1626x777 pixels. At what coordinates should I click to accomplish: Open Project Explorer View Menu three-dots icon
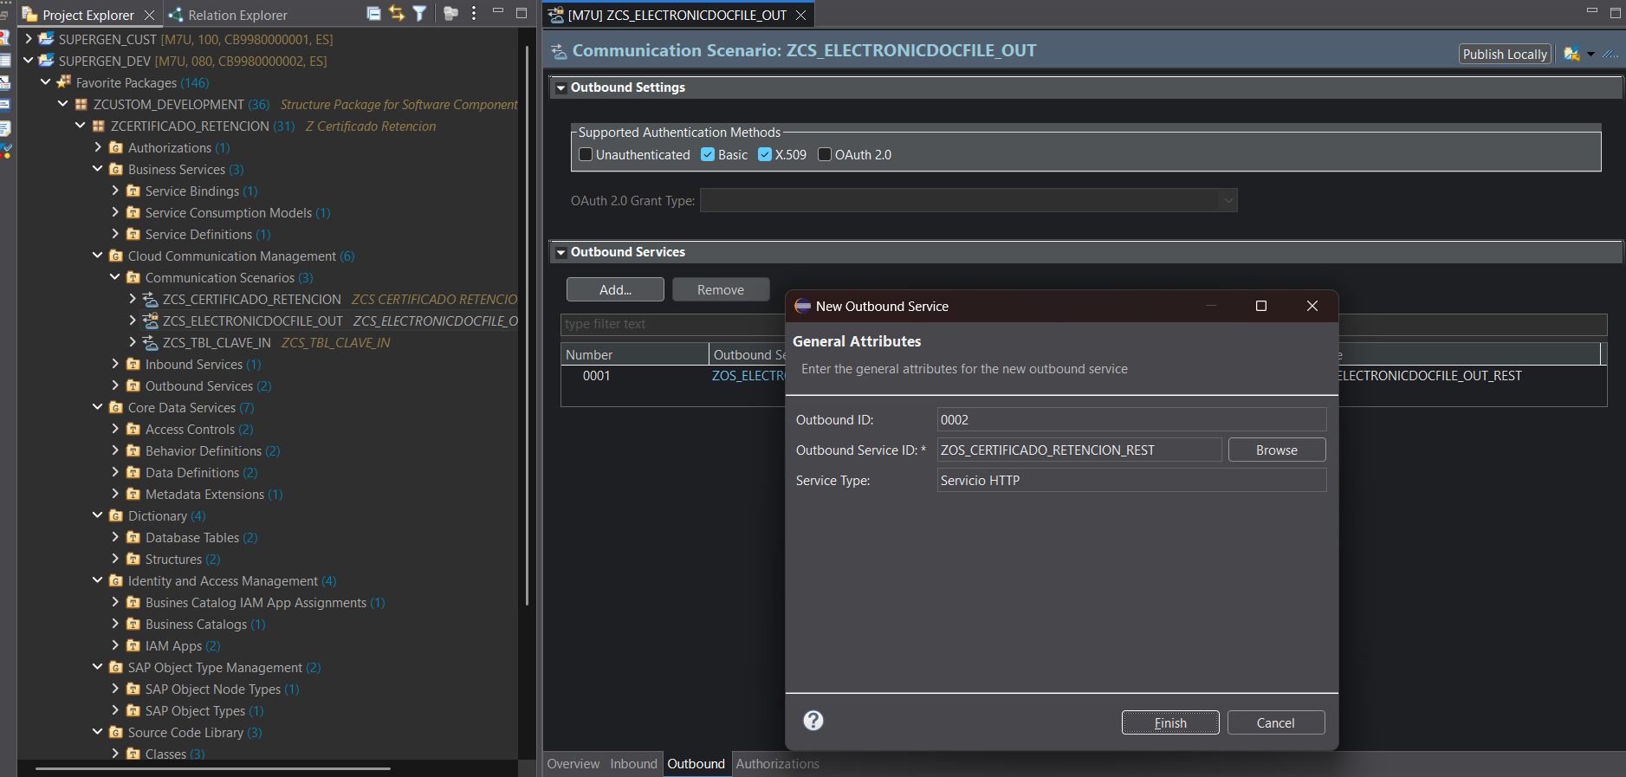473,13
